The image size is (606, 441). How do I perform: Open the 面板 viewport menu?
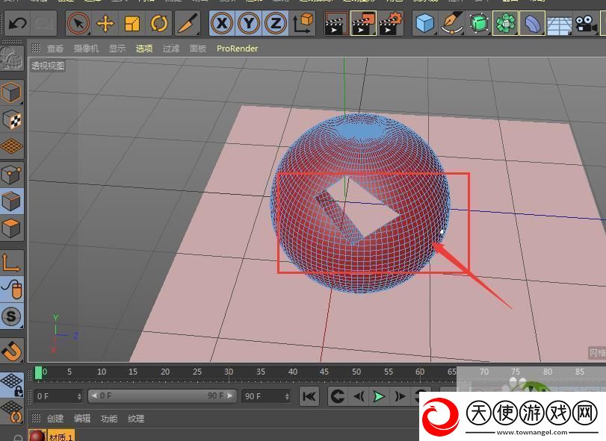[198, 49]
